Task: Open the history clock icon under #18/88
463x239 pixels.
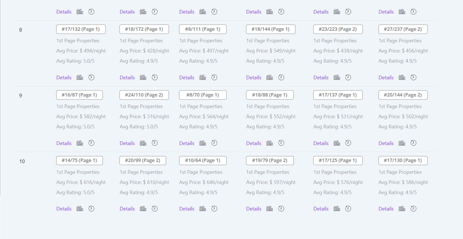Action: (281, 143)
